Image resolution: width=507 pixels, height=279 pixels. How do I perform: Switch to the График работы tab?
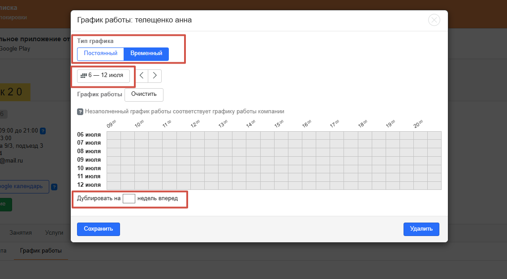point(41,251)
